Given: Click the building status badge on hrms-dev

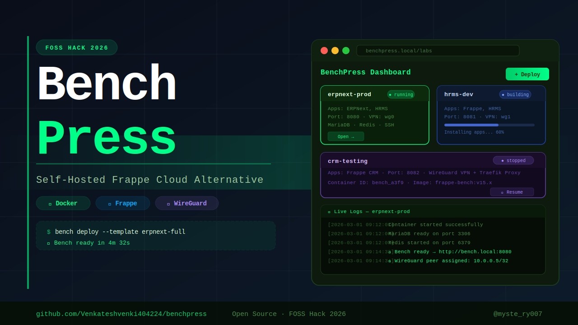Looking at the screenshot, I should point(515,94).
